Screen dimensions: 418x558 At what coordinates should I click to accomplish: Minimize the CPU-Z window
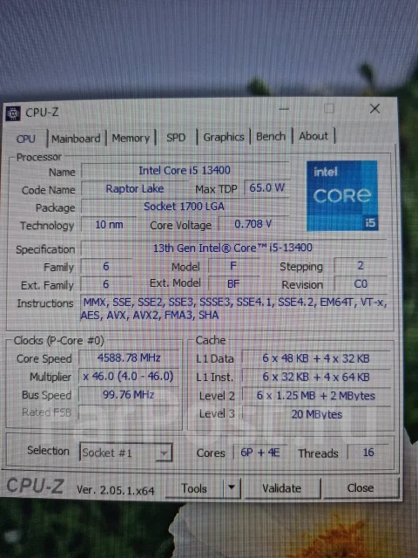click(284, 109)
